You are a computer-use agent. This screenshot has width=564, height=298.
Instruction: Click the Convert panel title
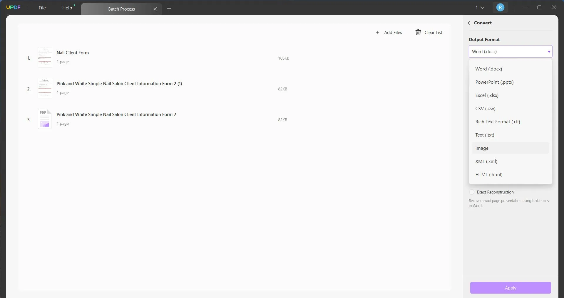(x=483, y=23)
